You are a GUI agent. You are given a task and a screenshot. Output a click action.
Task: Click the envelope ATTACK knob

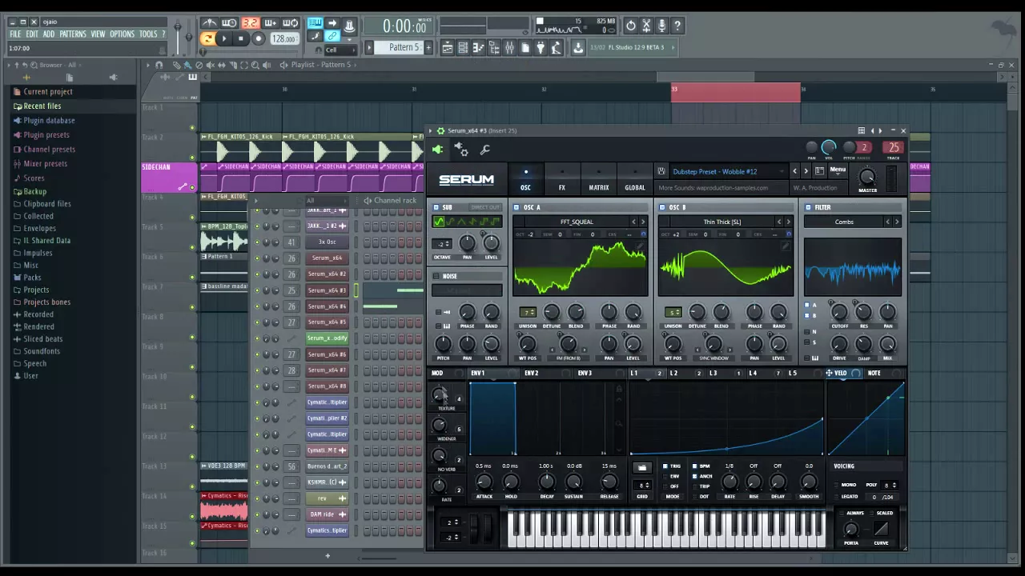484,482
